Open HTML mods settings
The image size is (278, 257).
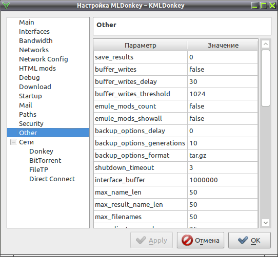37,68
